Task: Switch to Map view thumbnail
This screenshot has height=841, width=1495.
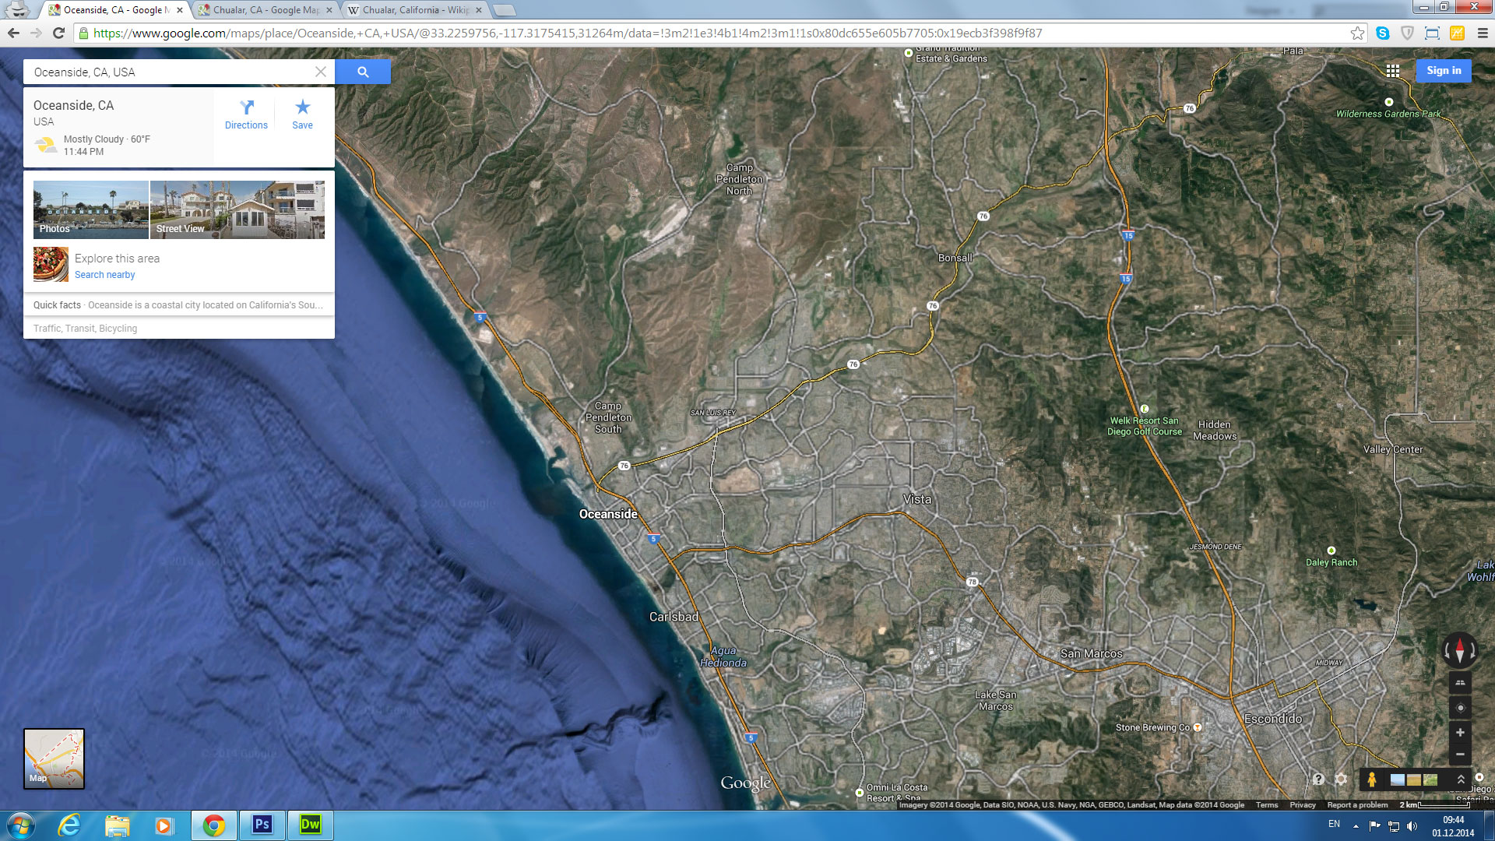Action: point(54,758)
